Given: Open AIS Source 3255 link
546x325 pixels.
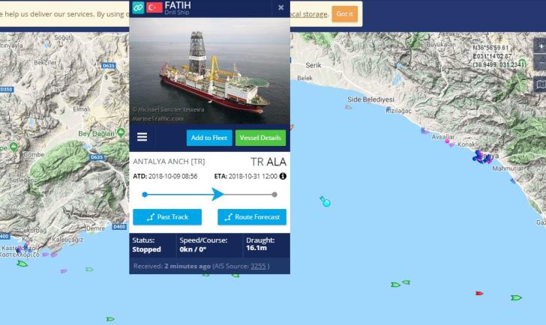Looking at the screenshot, I should (x=258, y=267).
